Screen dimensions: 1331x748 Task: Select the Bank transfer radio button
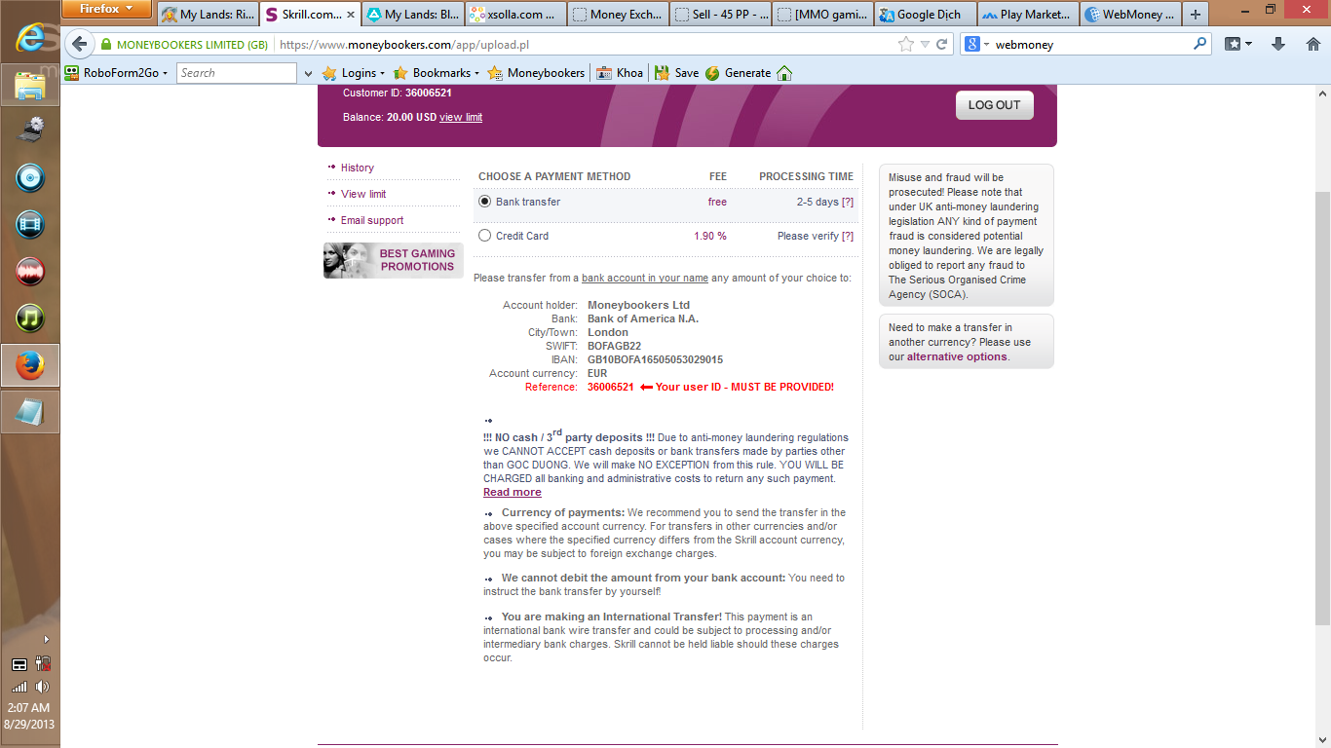484,202
